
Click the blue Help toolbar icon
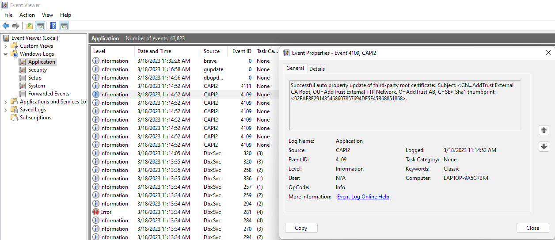(53, 26)
